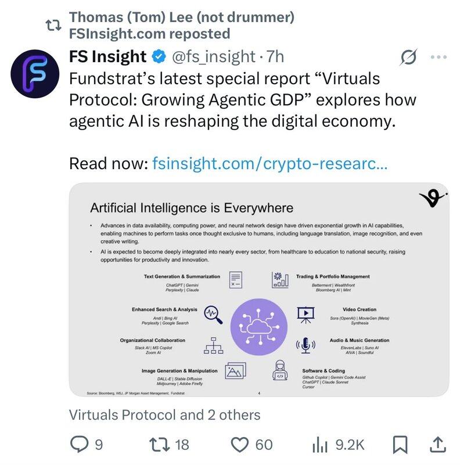Click the reply comment icon
The width and height of the screenshot is (460, 465).
80,445
